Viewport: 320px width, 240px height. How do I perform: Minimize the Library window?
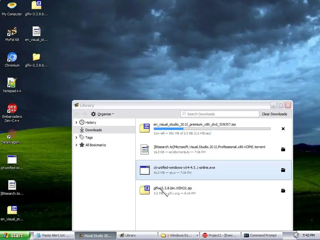click(273, 105)
